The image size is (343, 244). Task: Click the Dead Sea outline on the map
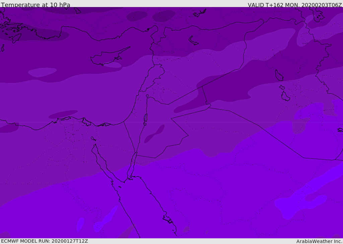[145, 118]
